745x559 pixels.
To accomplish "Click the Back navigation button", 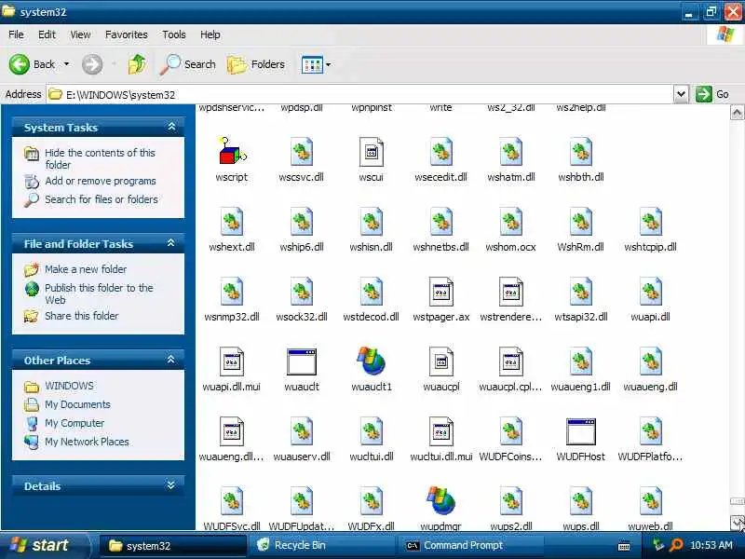I will pyautogui.click(x=33, y=64).
